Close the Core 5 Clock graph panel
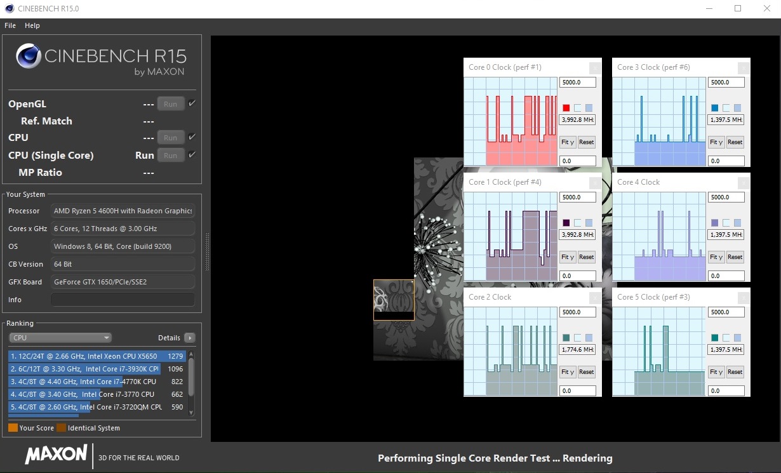Viewport: 781px width, 473px height. click(x=743, y=297)
